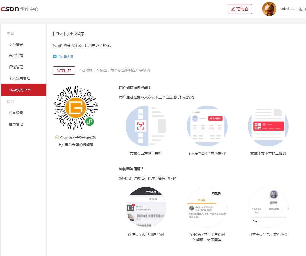
Task: Click the earnings illustration above 回答完提问后
Action: coord(268,207)
